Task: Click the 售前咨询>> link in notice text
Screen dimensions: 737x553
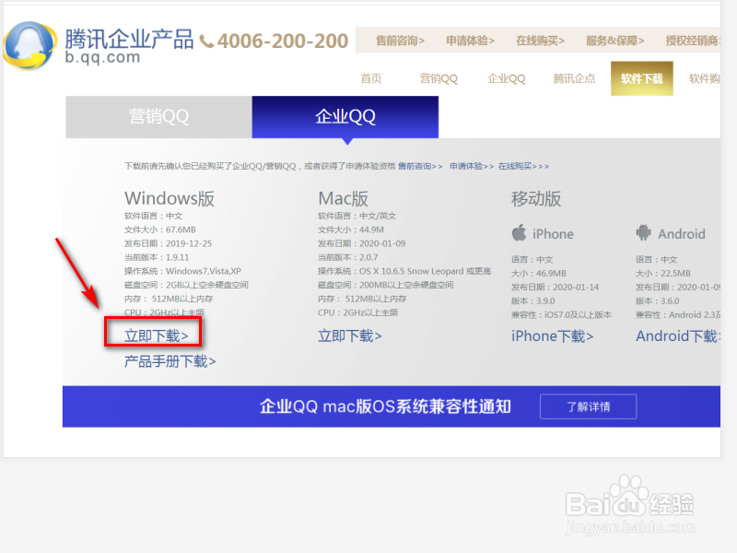Action: pyautogui.click(x=420, y=166)
